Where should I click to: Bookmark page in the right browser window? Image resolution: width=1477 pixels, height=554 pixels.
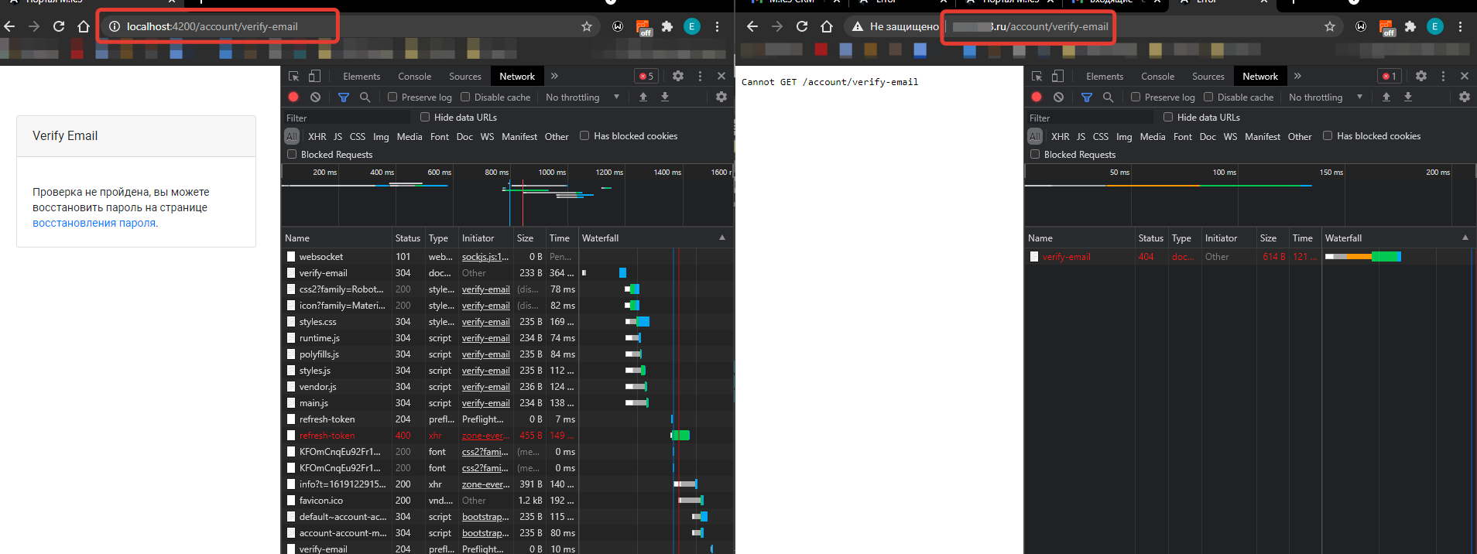tap(1330, 26)
